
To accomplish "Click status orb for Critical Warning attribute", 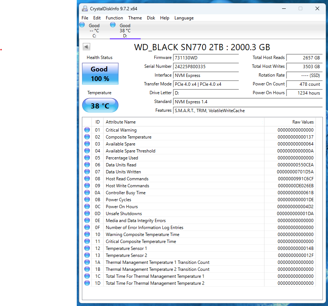I will tap(87, 130).
